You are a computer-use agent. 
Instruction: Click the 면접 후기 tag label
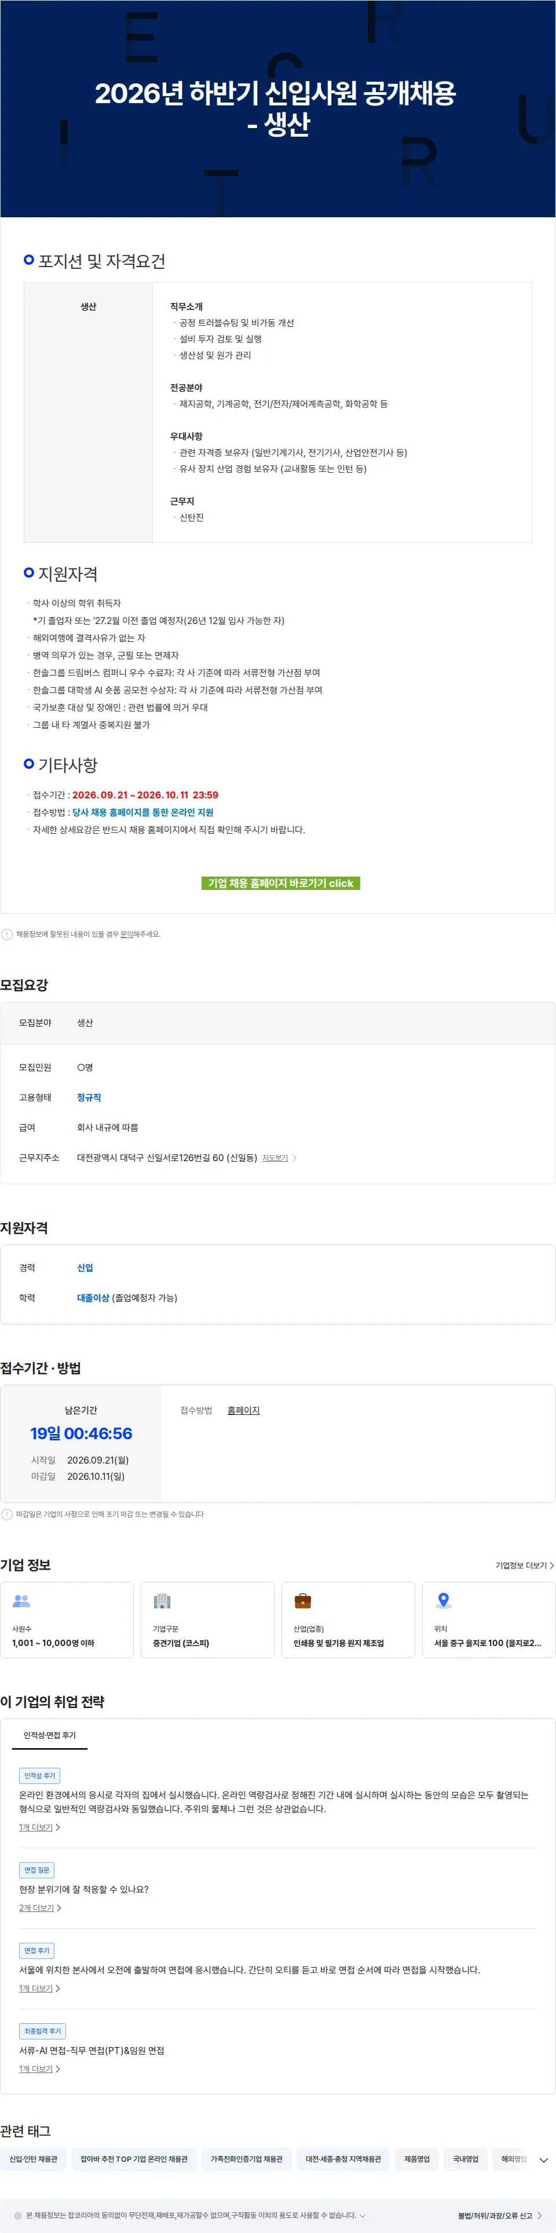click(x=36, y=1950)
